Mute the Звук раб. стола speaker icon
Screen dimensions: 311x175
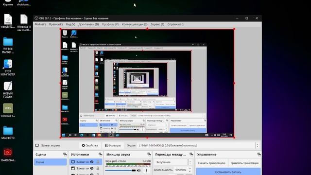coord(139,170)
